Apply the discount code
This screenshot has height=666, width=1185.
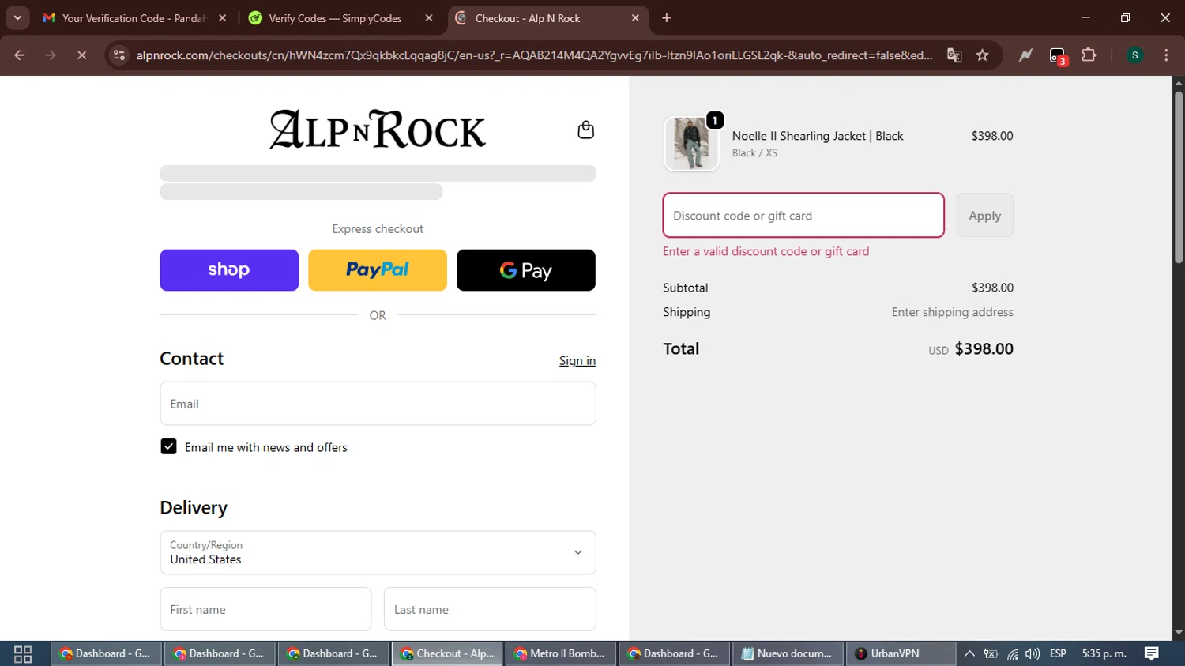[984, 215]
